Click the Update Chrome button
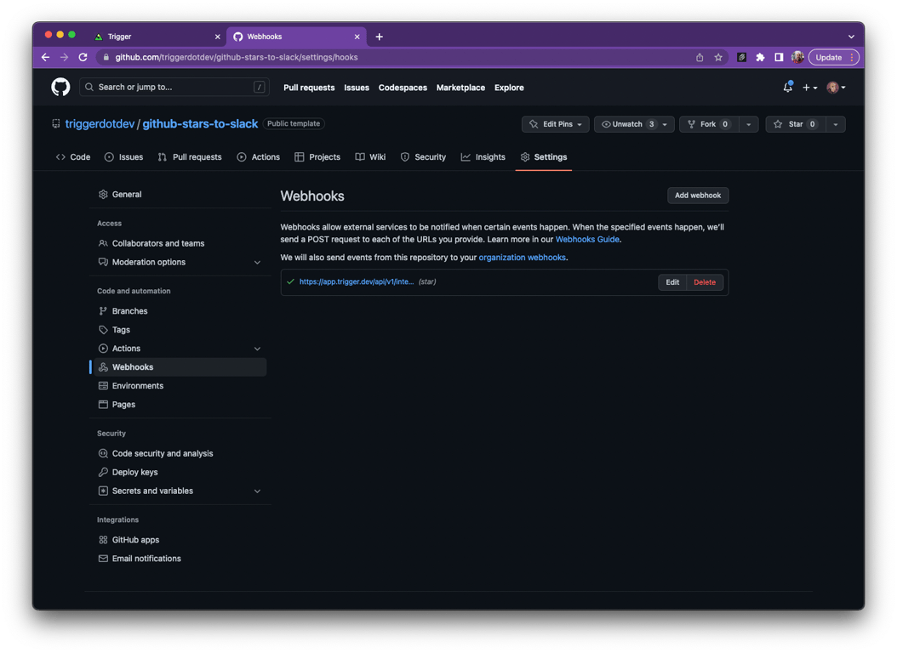Screen dimensions: 897x653 (833, 57)
